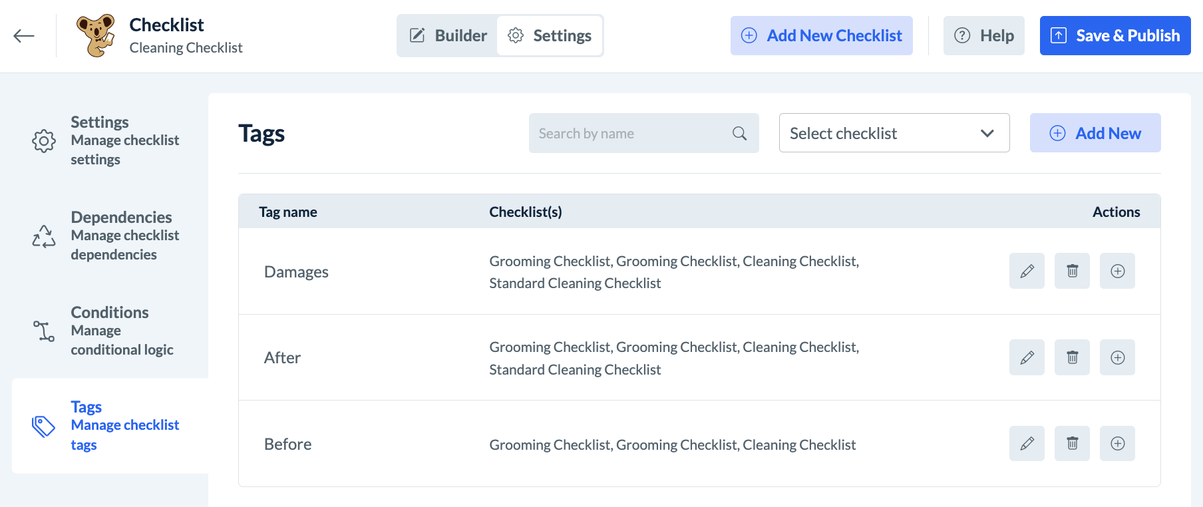Click the plus icon on After row
This screenshot has height=507, width=1203.
point(1117,357)
